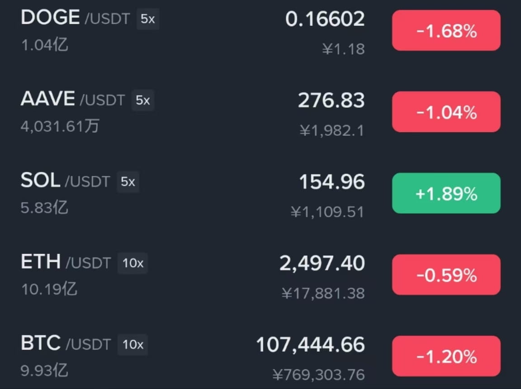Tap the BTC 10x leverage badge
521x389 pixels.
coord(133,345)
